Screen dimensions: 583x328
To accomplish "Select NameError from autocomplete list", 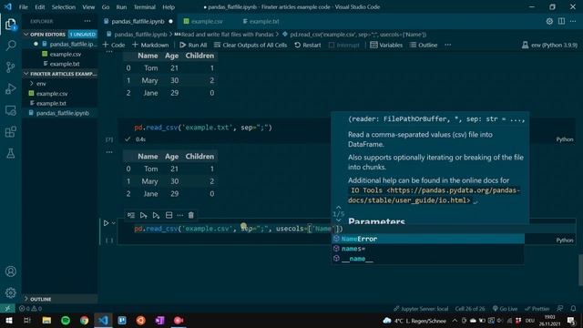I will point(428,239).
